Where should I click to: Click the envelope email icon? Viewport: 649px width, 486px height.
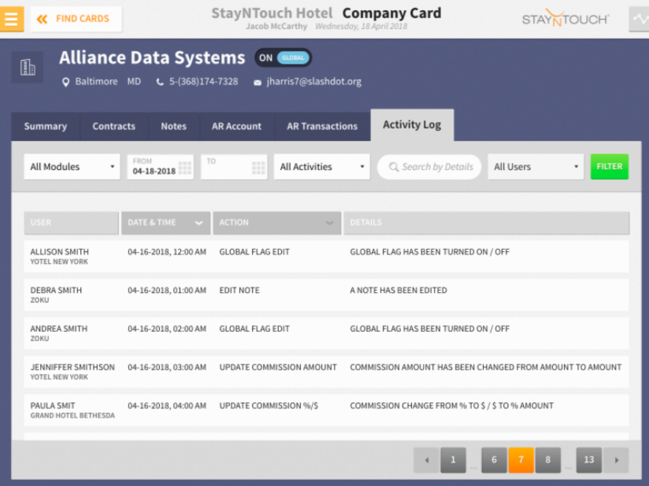coord(258,83)
